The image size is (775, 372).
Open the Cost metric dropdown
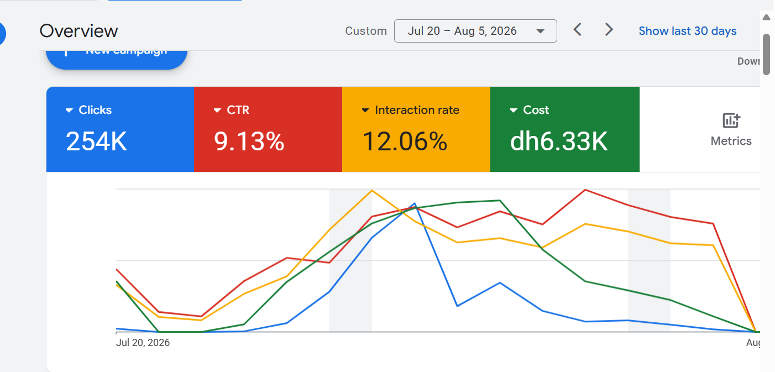tap(529, 110)
